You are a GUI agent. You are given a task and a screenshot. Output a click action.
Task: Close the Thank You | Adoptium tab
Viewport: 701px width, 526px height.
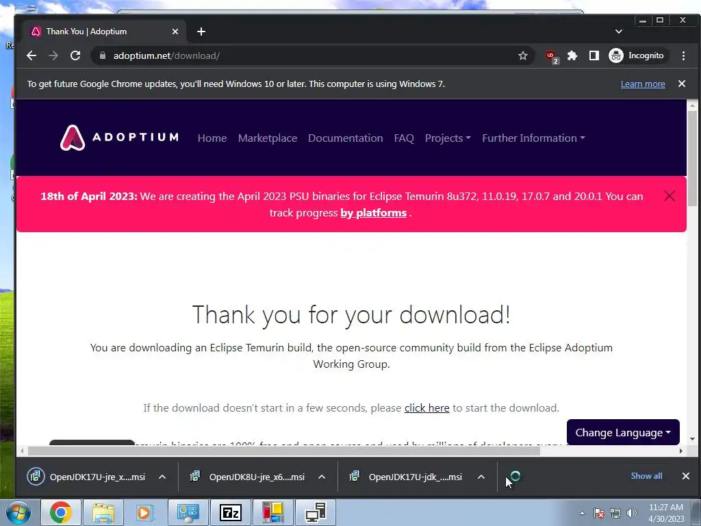pyautogui.click(x=175, y=32)
